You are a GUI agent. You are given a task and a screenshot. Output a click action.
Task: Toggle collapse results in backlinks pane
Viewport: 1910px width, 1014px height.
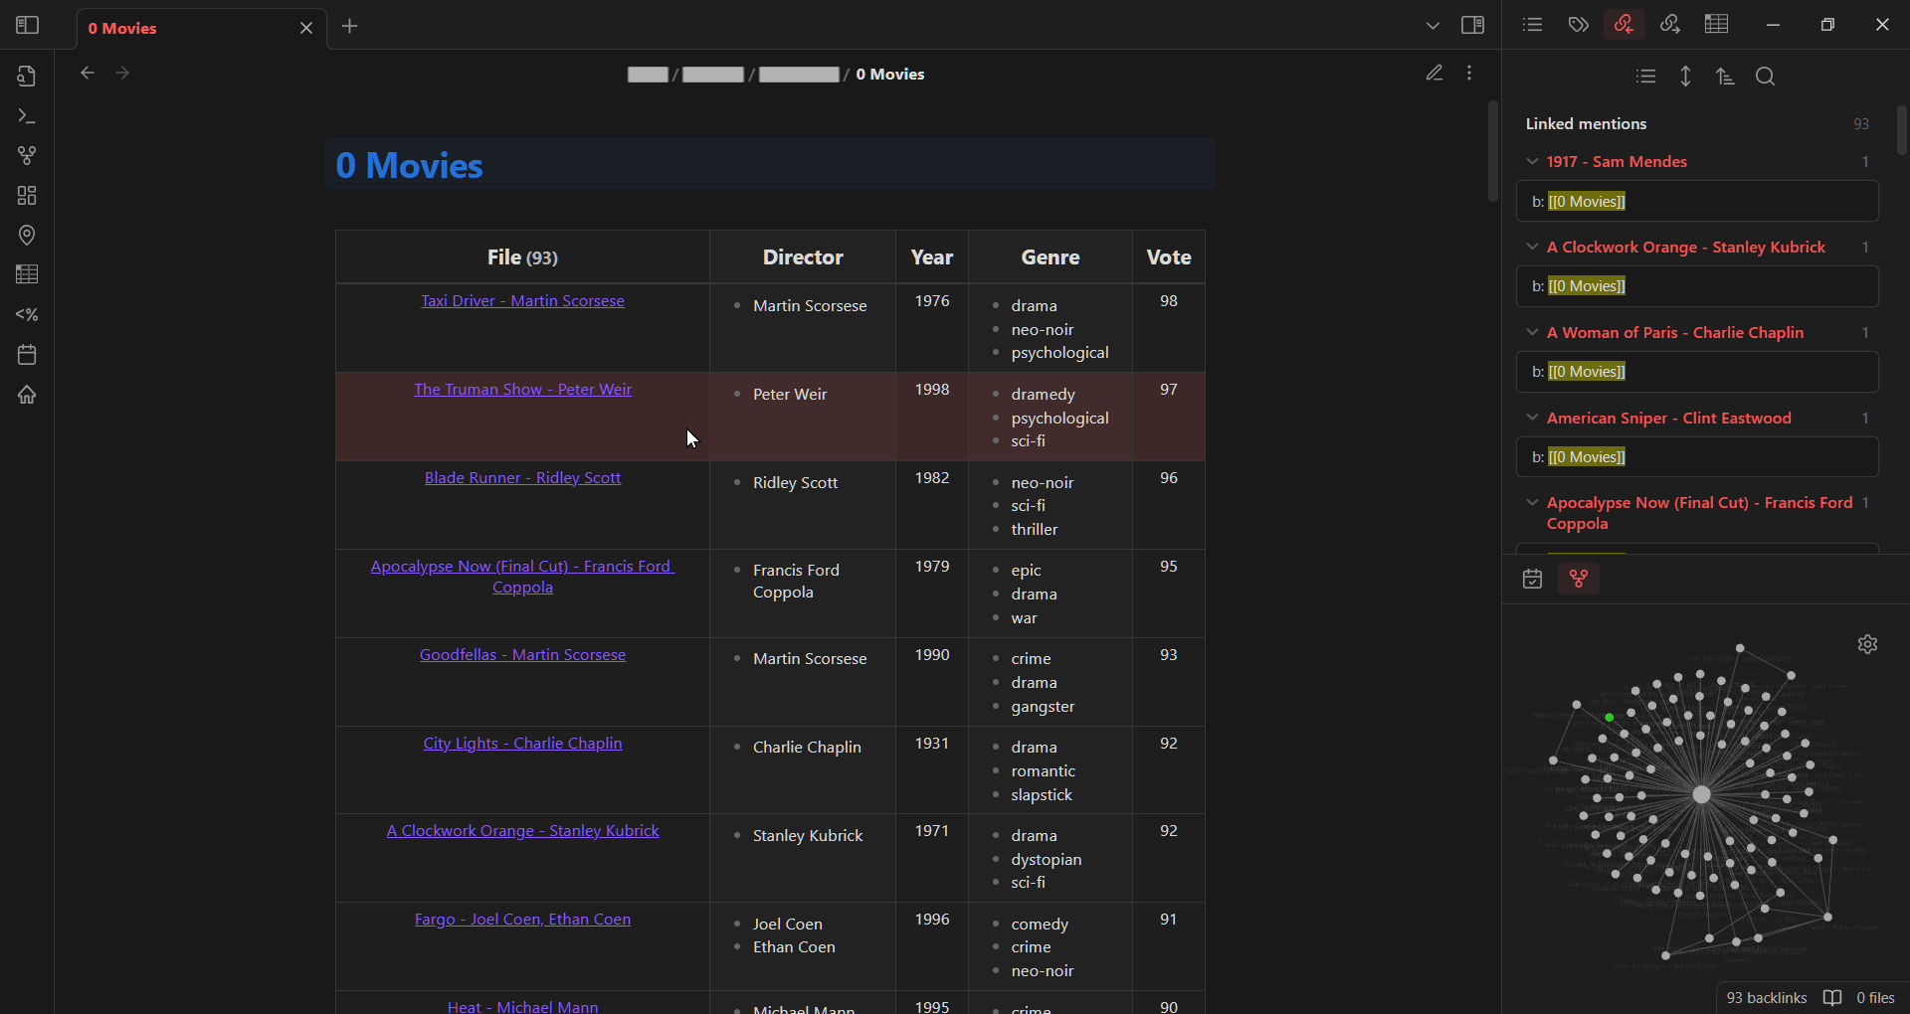point(1646,77)
